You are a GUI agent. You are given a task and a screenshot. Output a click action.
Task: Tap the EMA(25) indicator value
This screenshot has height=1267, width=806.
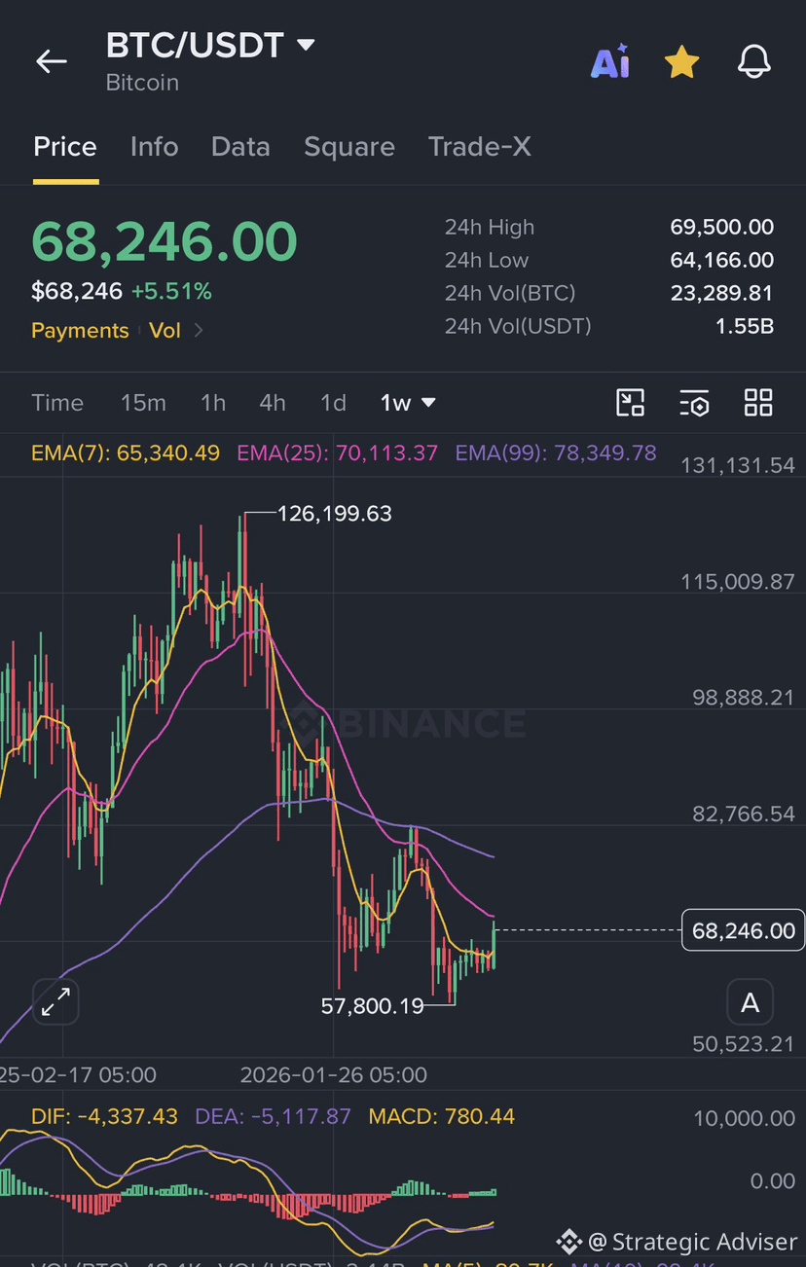coord(338,452)
